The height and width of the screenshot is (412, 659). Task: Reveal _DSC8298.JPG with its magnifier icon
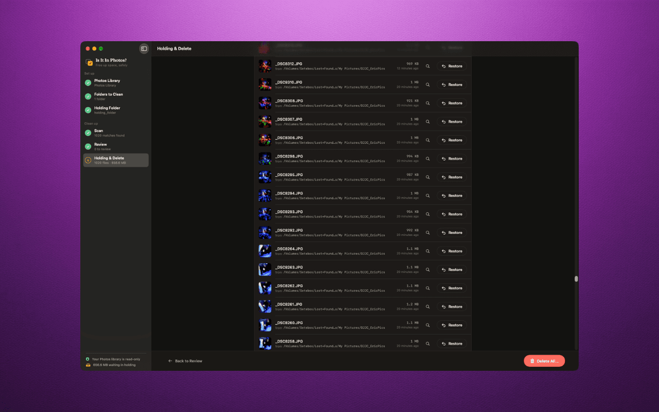pyautogui.click(x=427, y=159)
